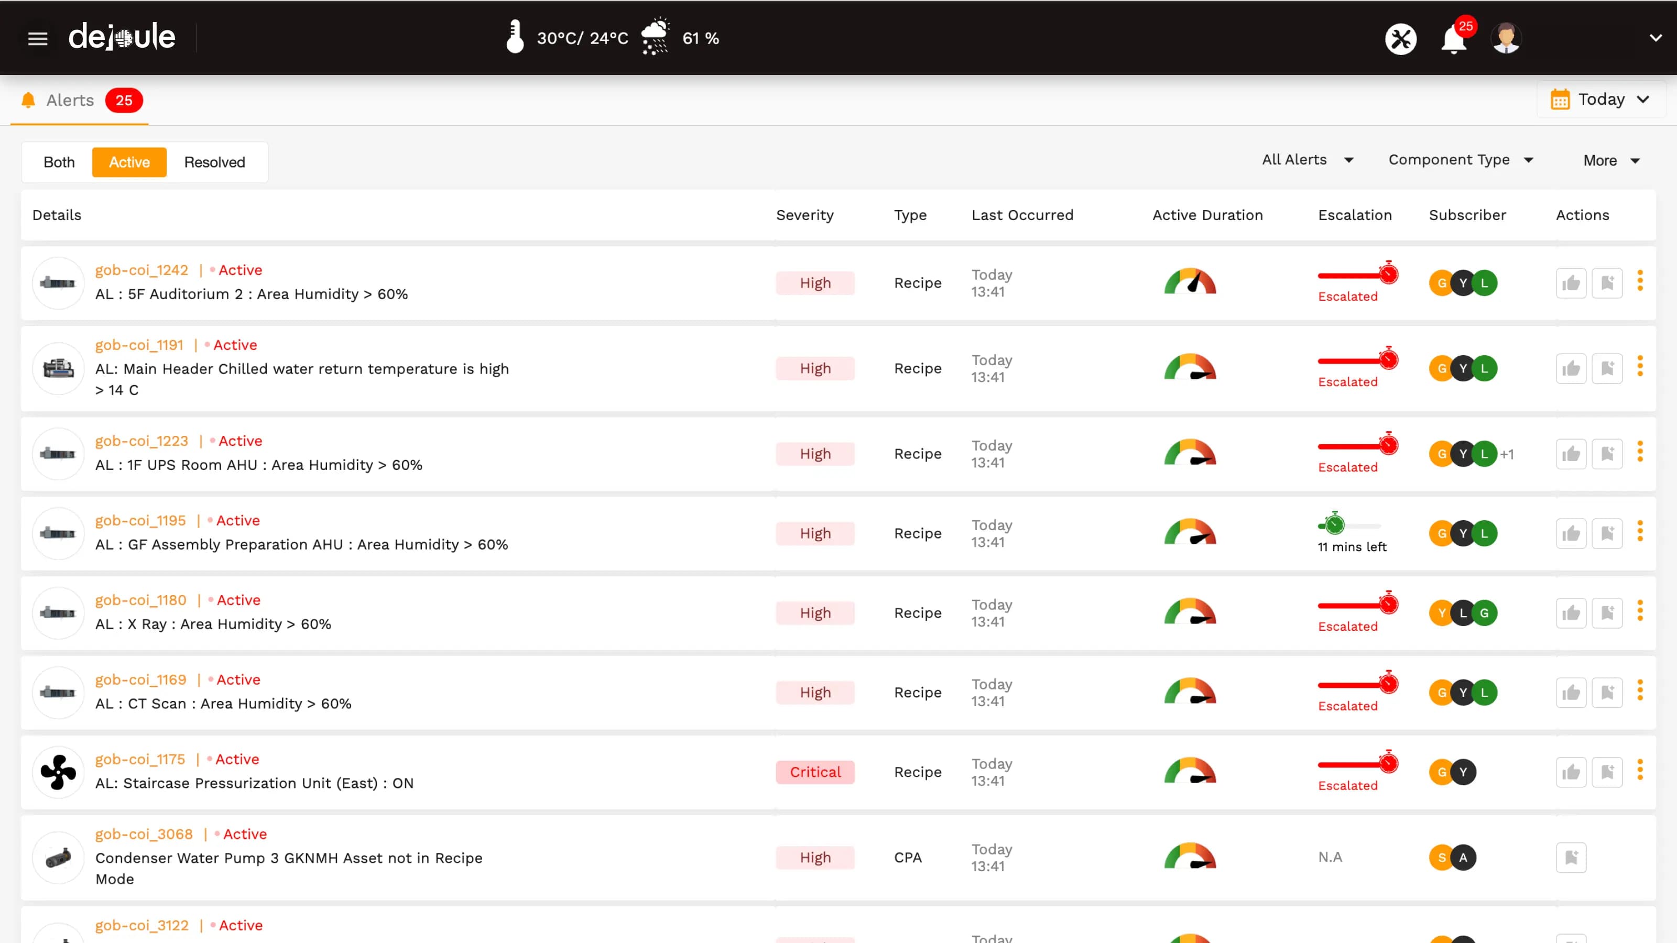
Task: Open the More filter dropdown
Action: point(1610,160)
